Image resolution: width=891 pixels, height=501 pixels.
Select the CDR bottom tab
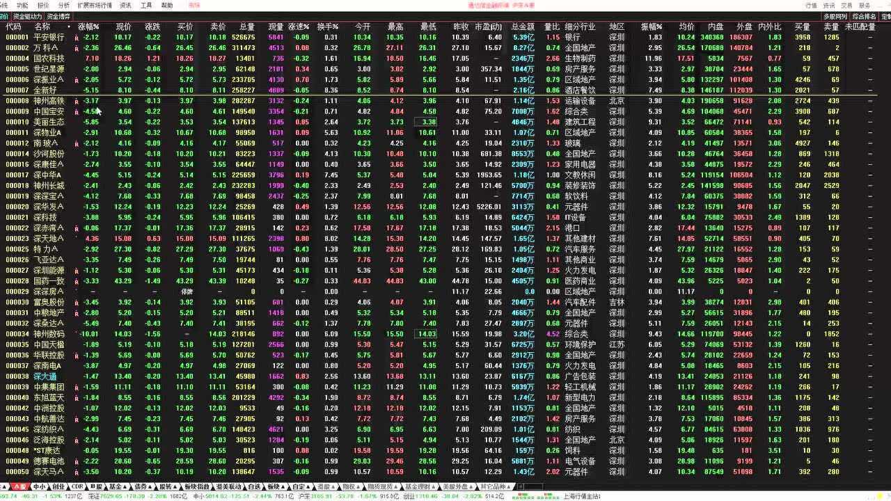(x=77, y=487)
